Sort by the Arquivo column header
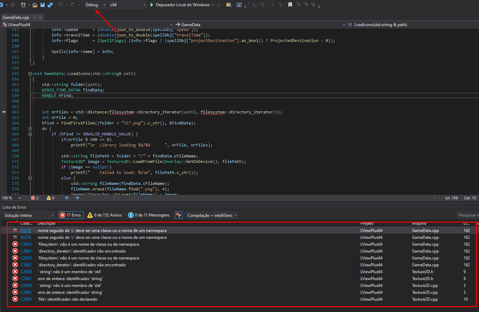 click(x=436, y=223)
